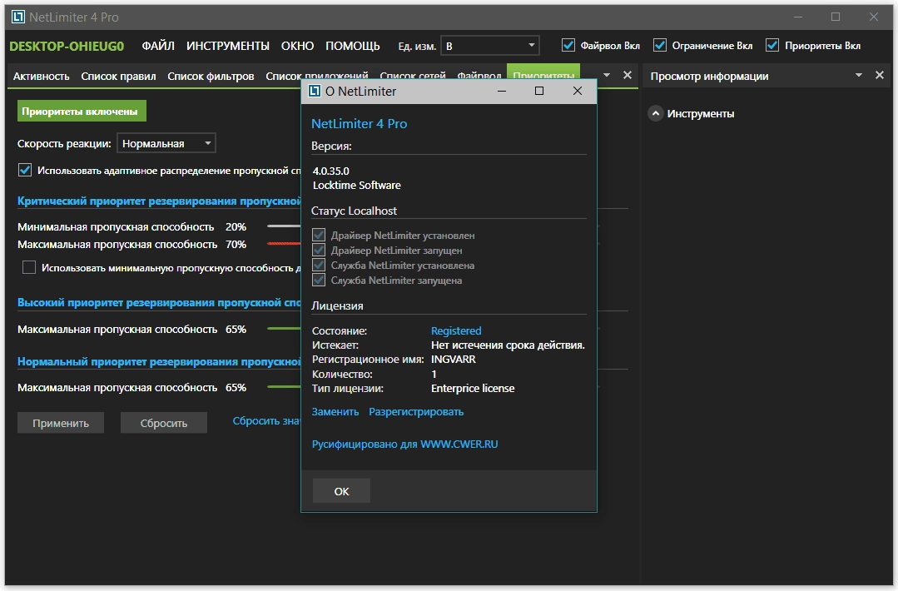Click the Разрегистрировать link
The height and width of the screenshot is (591, 898).
click(416, 412)
